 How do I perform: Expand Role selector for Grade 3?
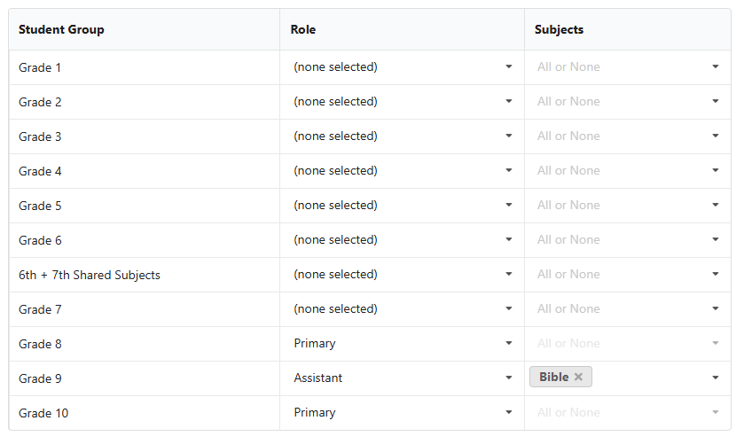pyautogui.click(x=403, y=136)
